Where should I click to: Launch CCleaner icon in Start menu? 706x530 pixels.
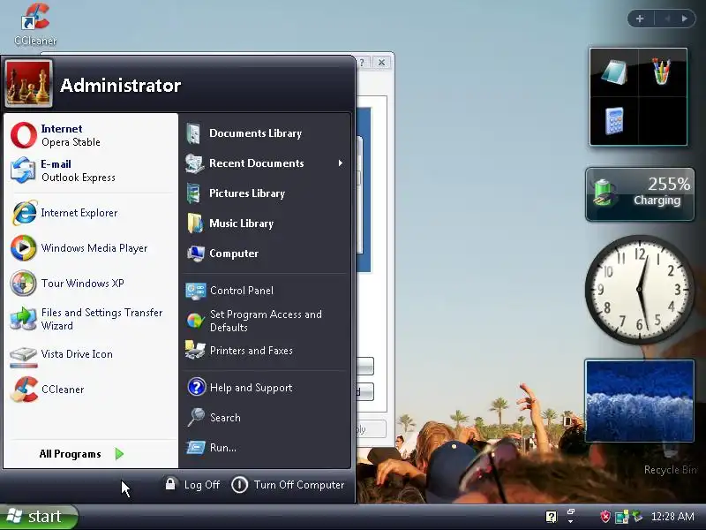pos(25,389)
